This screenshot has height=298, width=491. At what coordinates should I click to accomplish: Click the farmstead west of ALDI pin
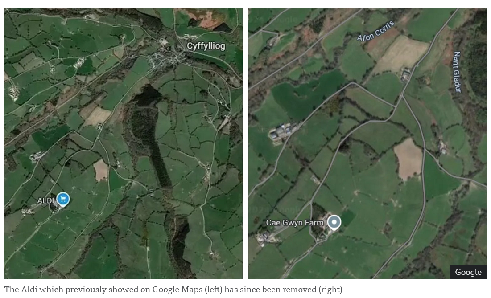coord(28,211)
